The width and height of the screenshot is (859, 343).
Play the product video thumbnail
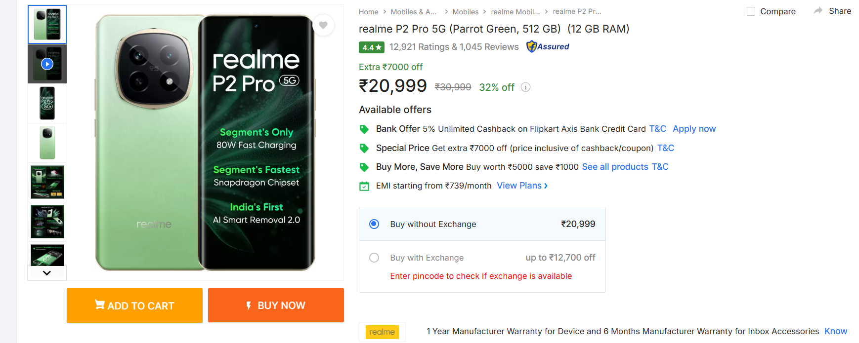click(x=47, y=64)
